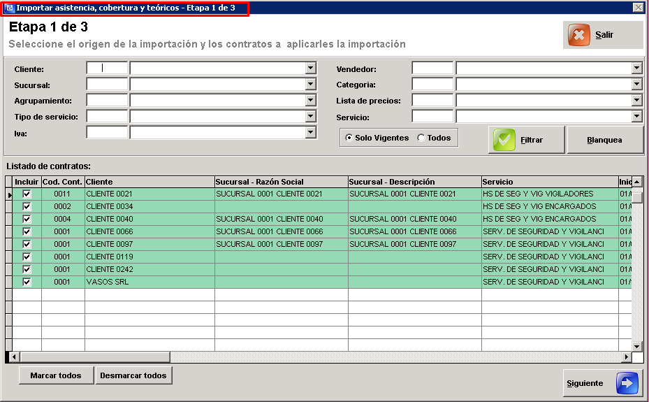Click the Servicio column header
The image size is (649, 402).
click(x=550, y=182)
